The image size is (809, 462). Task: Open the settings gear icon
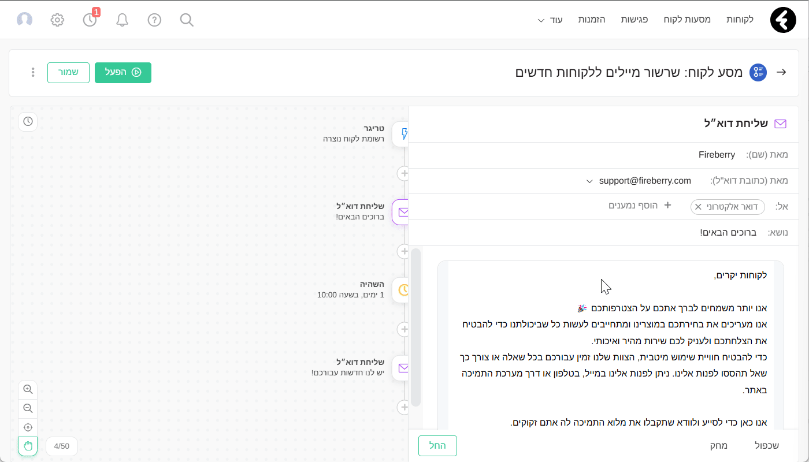tap(57, 20)
